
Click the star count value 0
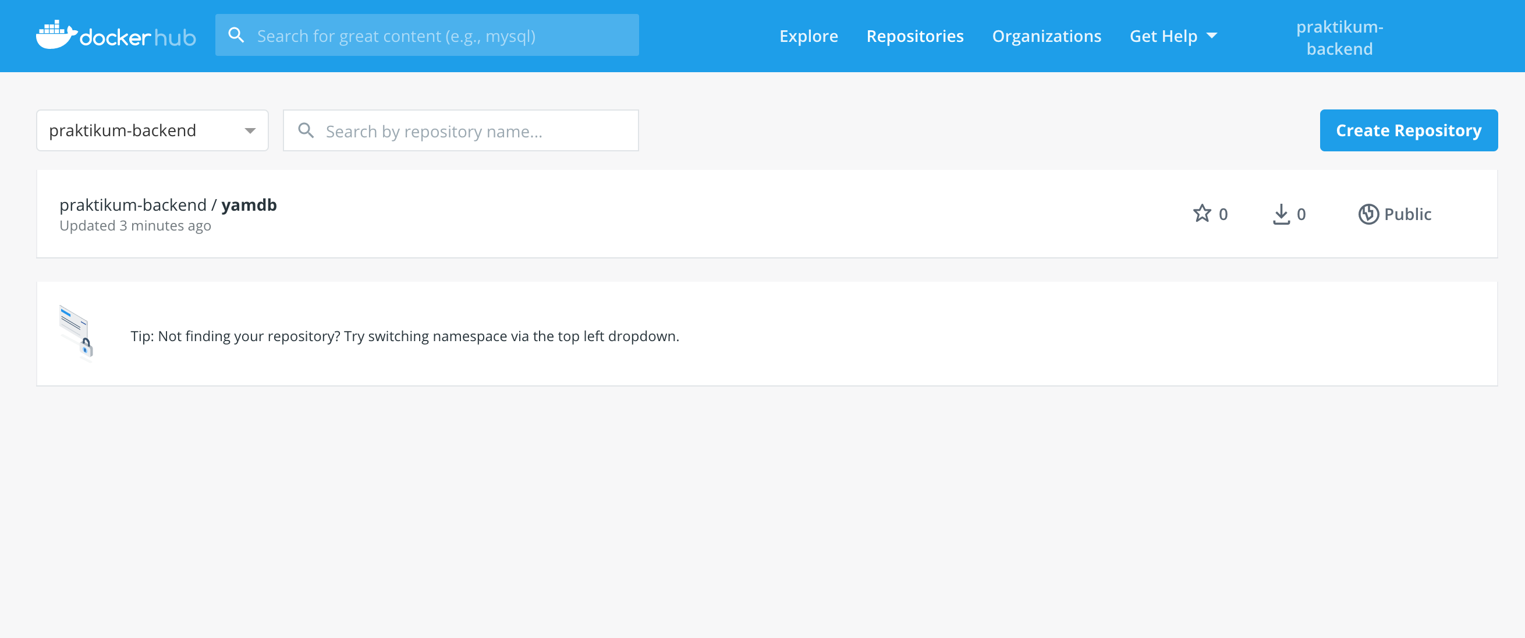click(x=1223, y=214)
